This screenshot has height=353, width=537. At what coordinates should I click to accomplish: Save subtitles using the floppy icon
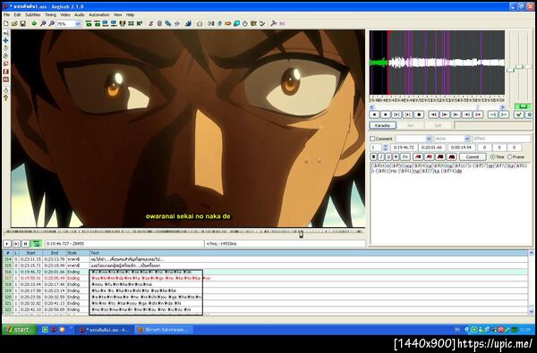23,23
